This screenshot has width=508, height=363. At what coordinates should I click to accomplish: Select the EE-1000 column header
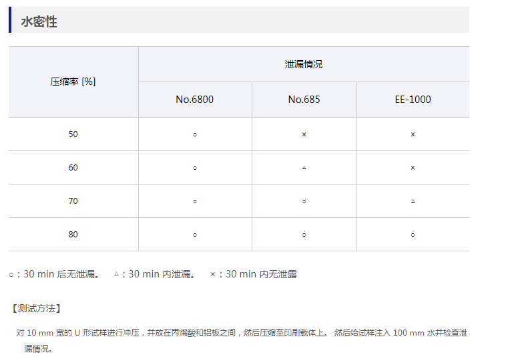[413, 100]
